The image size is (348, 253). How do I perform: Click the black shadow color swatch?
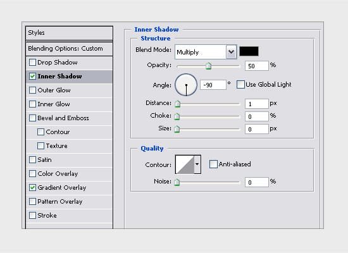249,51
